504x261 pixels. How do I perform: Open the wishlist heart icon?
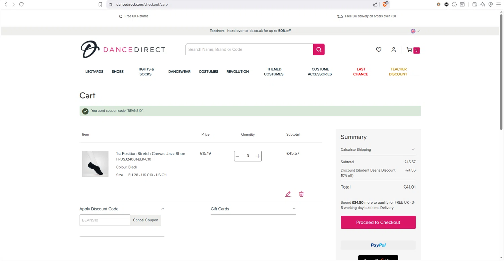[x=379, y=50]
